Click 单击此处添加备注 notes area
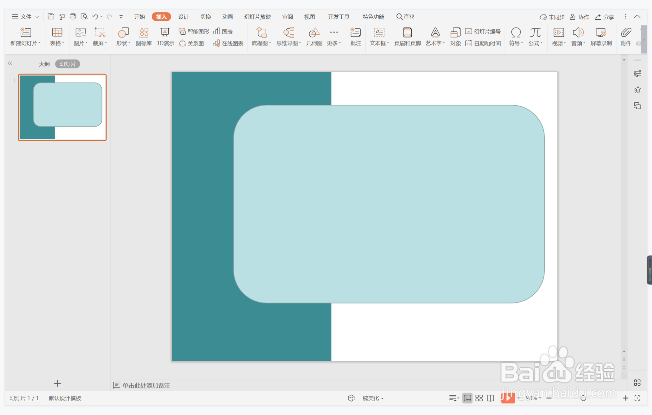 (x=146, y=385)
